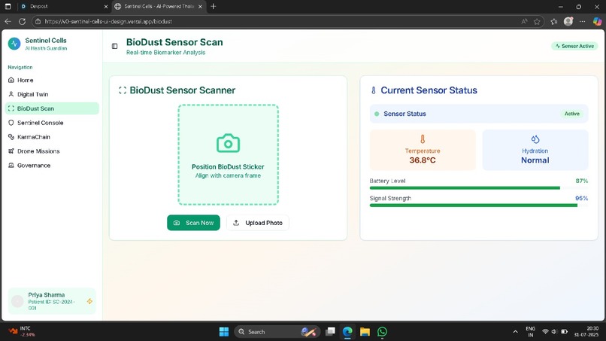606x341 pixels.
Task: Click the dashed Position BioDust Sticker frame
Action: tap(228, 154)
